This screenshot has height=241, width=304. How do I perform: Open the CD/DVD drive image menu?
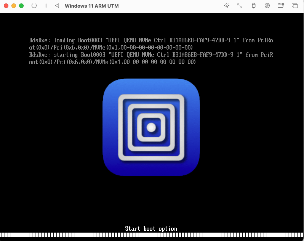267,6
